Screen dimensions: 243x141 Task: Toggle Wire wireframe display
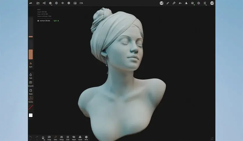[x=86, y=138]
